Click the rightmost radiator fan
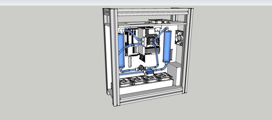This screenshot has width=272, height=120. point(164,76)
